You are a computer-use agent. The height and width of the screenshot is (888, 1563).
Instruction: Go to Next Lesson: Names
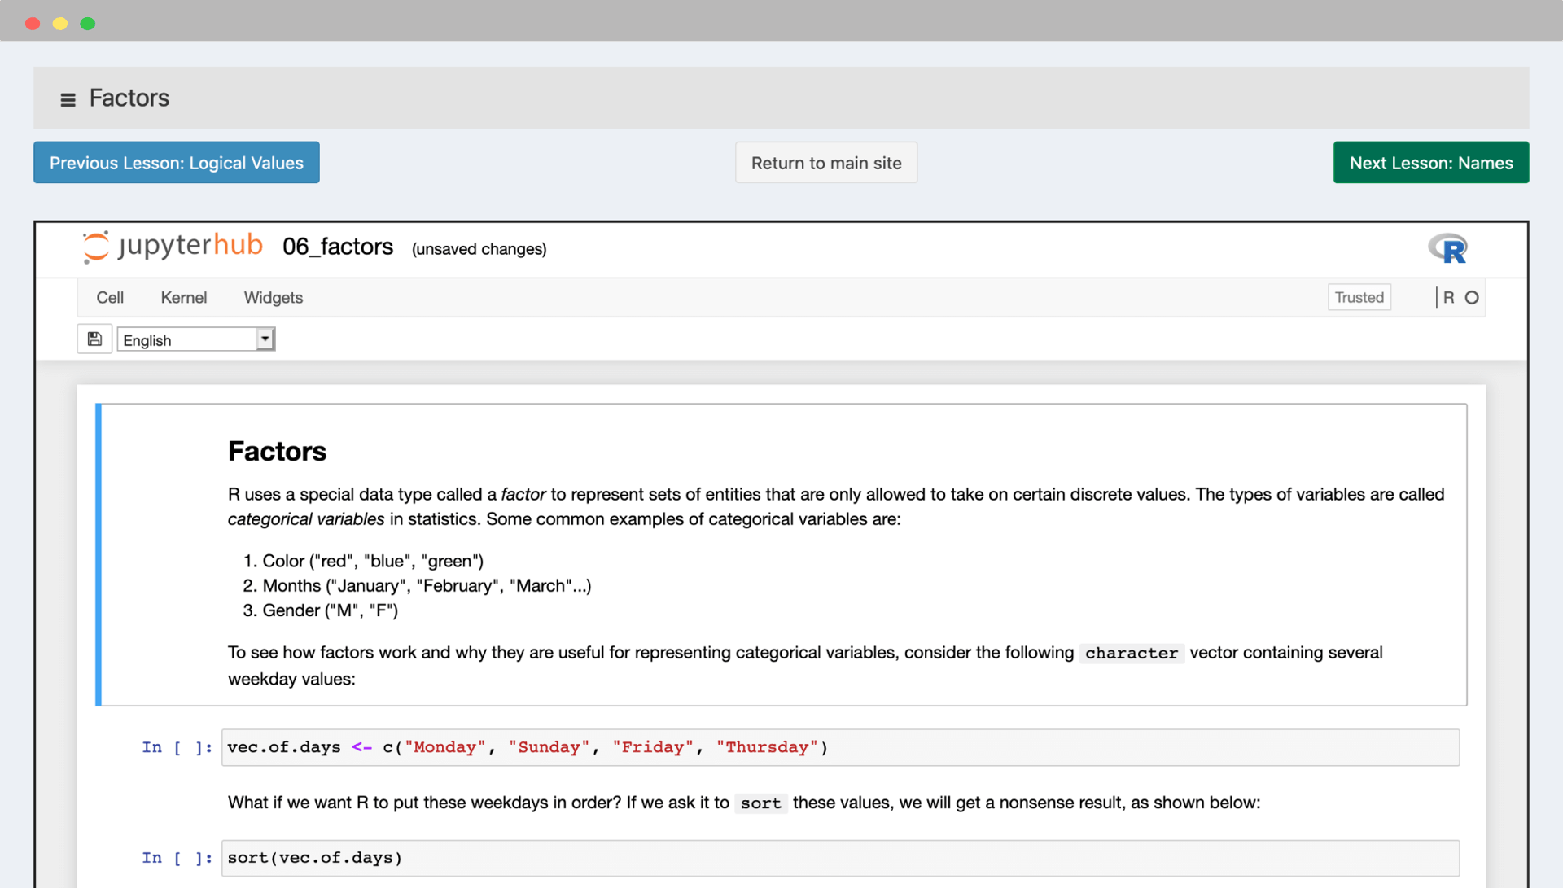click(x=1431, y=163)
